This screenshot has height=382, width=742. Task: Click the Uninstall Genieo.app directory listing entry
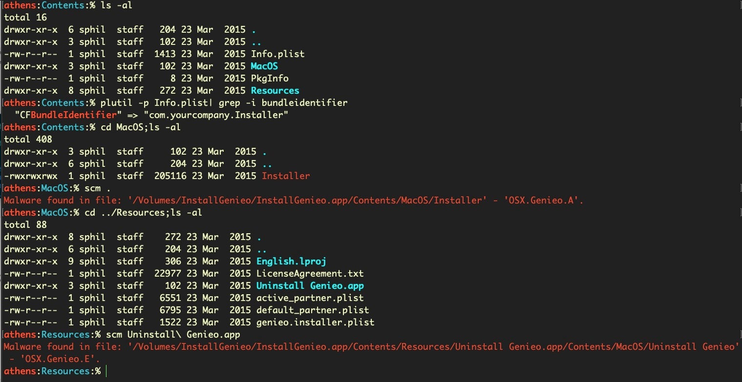[x=310, y=285]
